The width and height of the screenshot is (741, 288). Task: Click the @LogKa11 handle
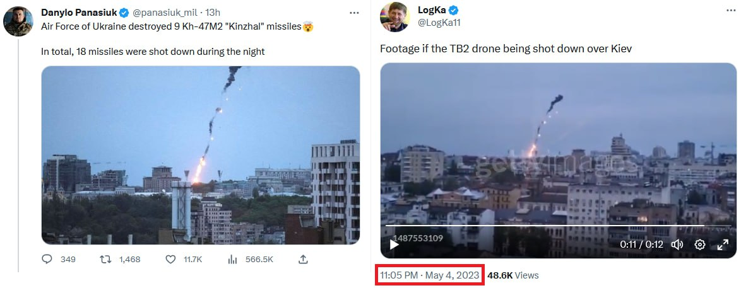(x=438, y=24)
